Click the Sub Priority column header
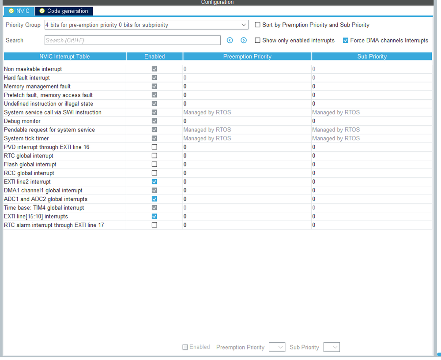 click(372, 56)
